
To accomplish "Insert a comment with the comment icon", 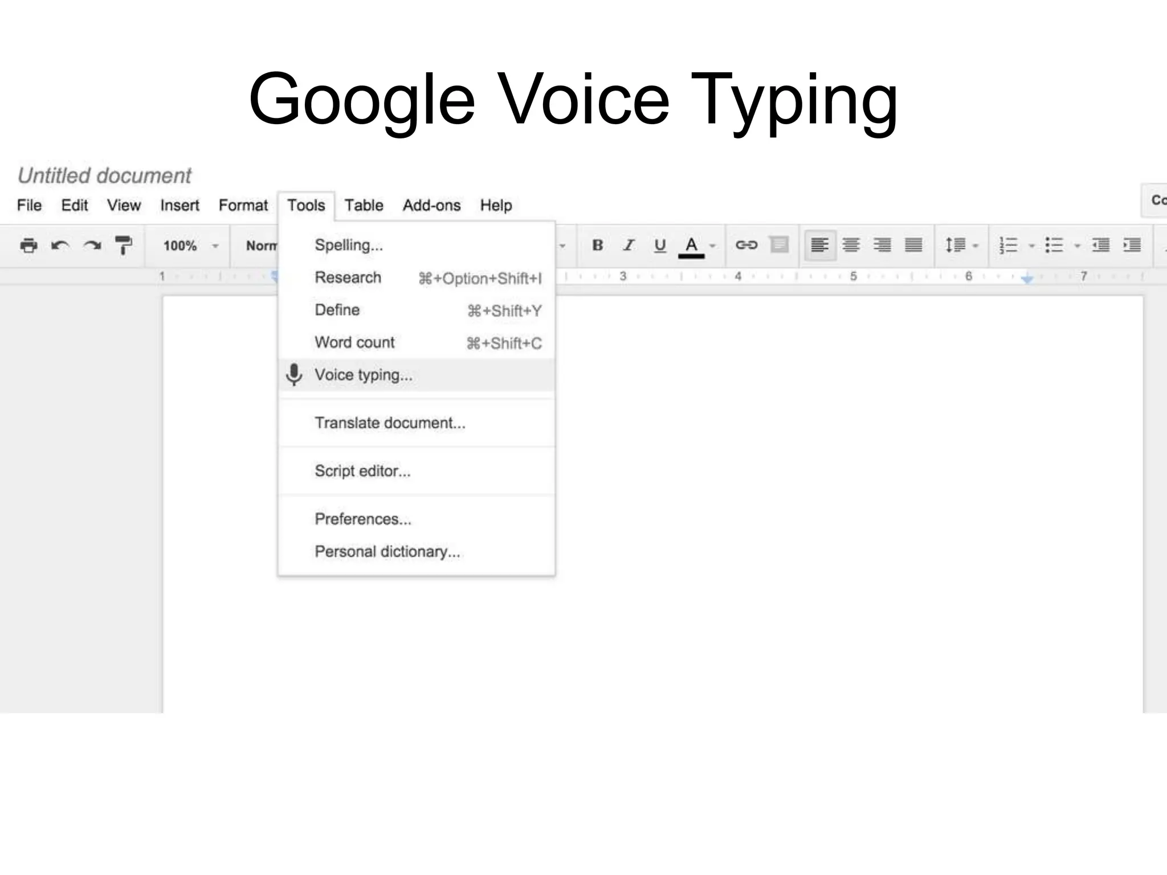I will pyautogui.click(x=779, y=245).
